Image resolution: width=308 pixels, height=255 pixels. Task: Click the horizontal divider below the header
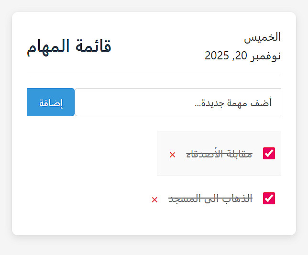(x=154, y=73)
